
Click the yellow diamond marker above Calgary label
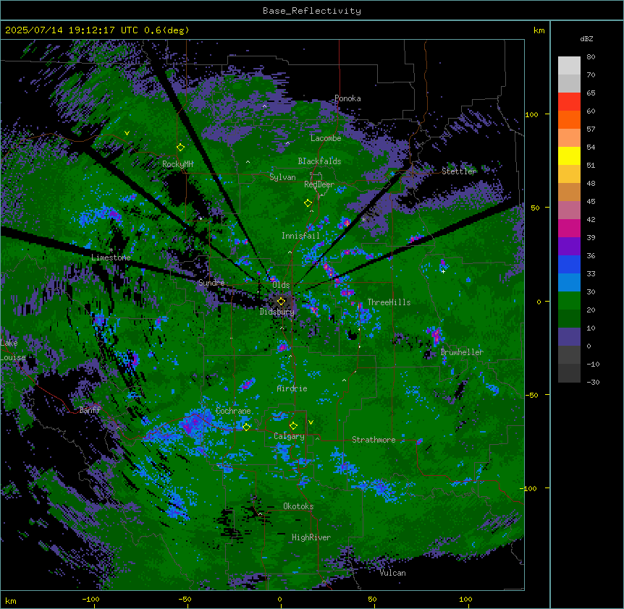[293, 426]
